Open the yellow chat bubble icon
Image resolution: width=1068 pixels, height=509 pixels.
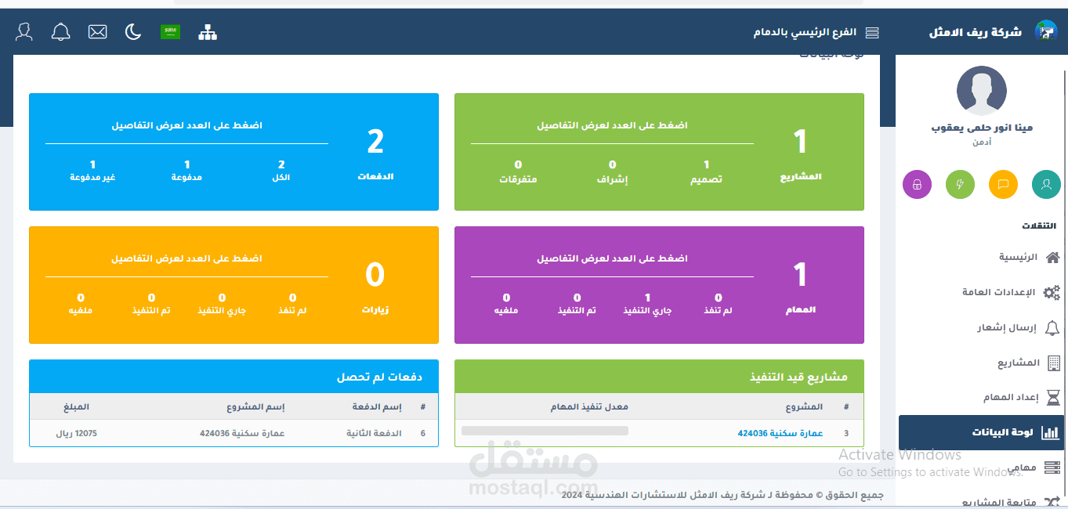pos(1003,184)
